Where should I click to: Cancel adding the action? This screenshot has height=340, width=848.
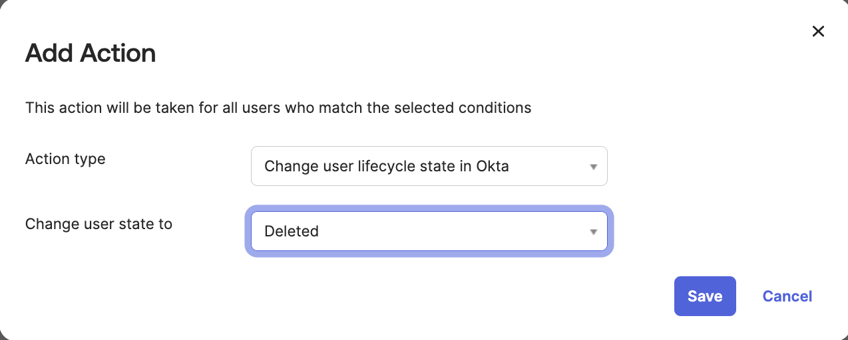coord(787,296)
